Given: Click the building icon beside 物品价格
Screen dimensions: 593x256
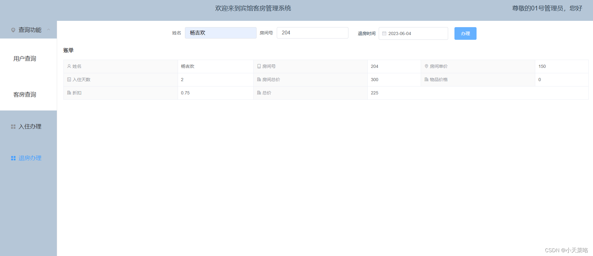Looking at the screenshot, I should pos(426,80).
